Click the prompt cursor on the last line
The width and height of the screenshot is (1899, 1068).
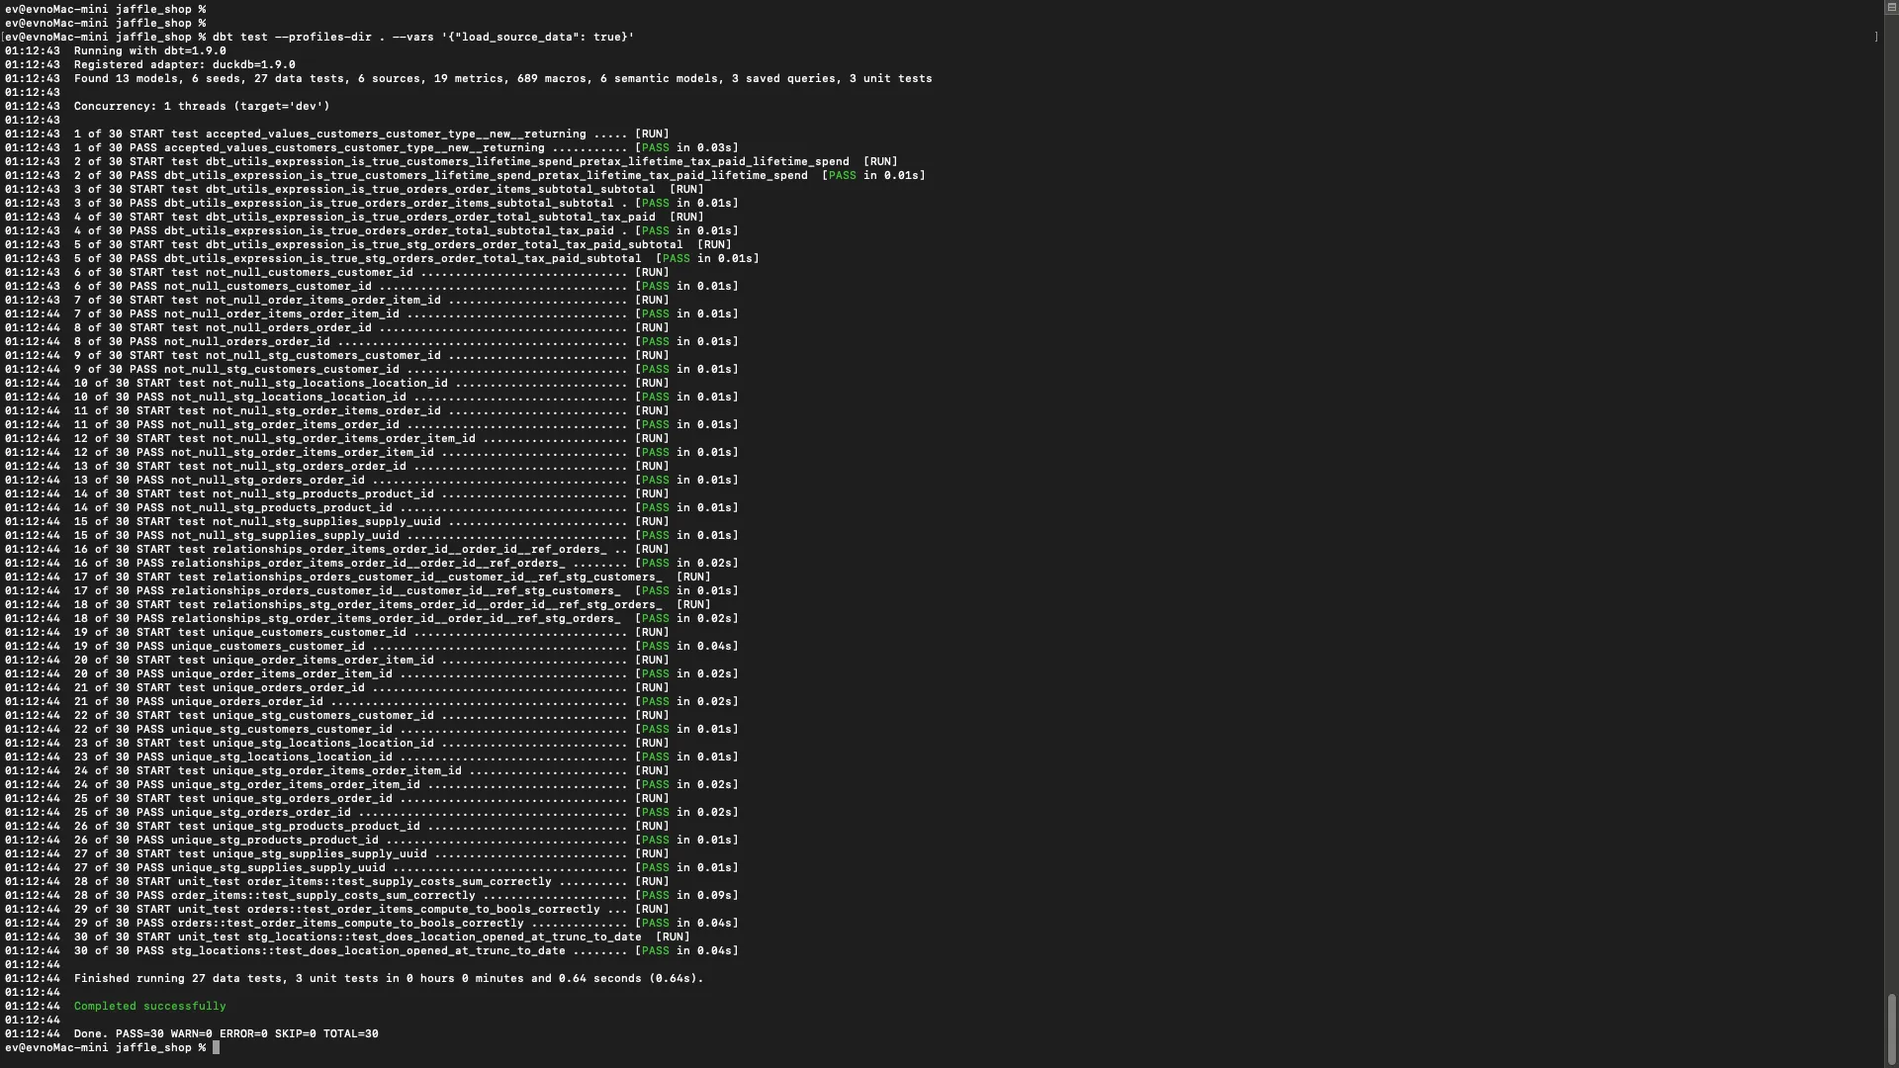[x=217, y=1047]
